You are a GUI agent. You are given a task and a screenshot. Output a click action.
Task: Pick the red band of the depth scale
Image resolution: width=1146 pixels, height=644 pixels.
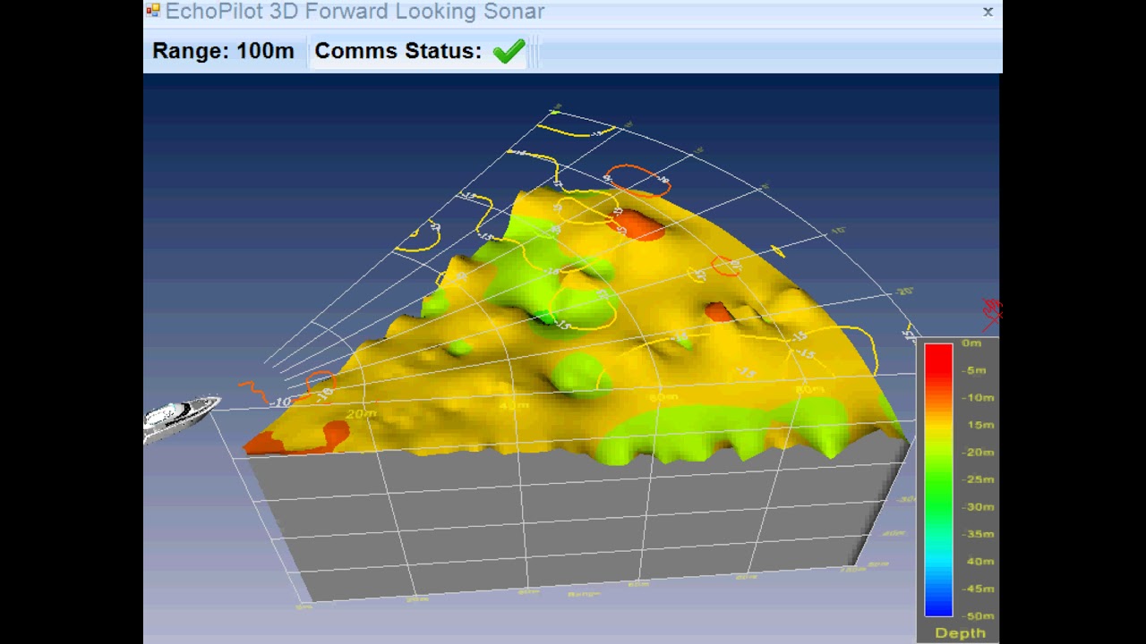pos(938,358)
